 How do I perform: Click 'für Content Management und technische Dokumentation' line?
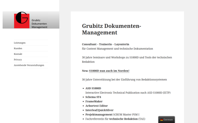click(117, 49)
